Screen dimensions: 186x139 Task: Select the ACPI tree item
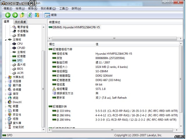tap(18, 73)
